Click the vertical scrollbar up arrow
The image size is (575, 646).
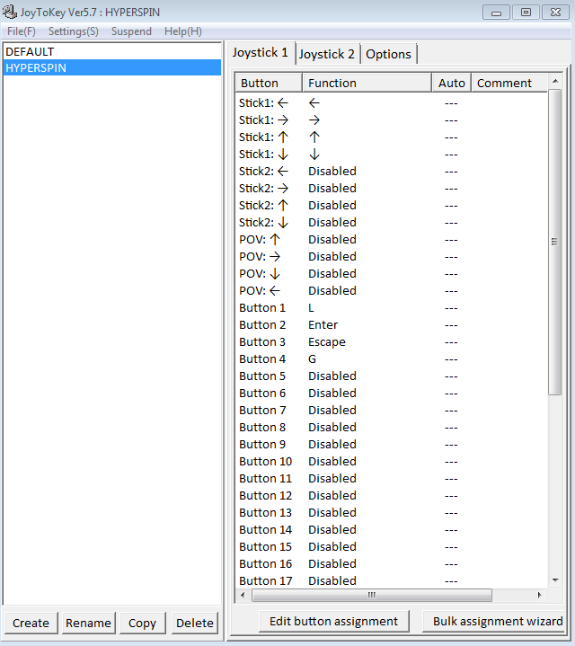click(555, 81)
